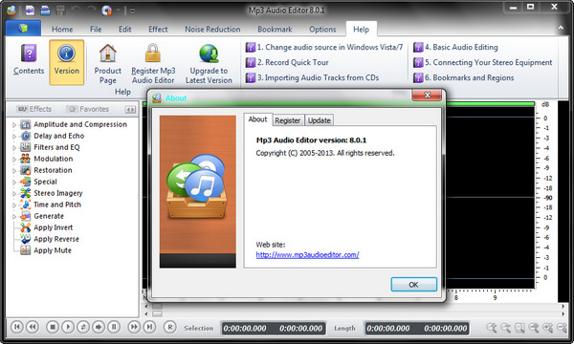Open the Effect ribbon tab

[x=158, y=30]
